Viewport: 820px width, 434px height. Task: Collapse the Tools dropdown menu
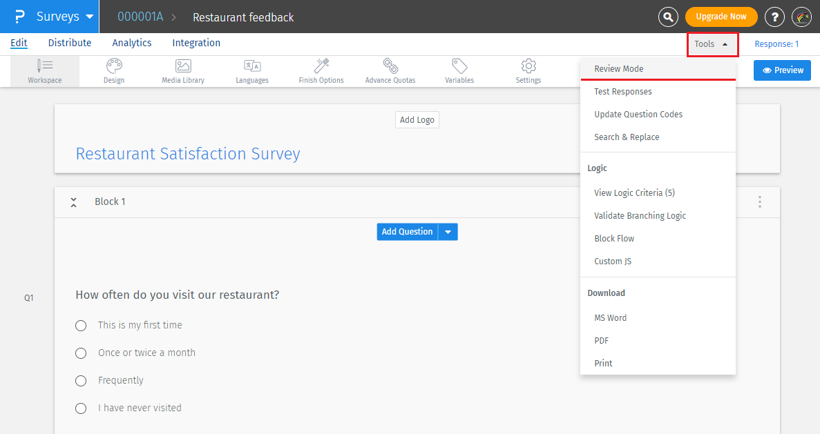coord(712,44)
